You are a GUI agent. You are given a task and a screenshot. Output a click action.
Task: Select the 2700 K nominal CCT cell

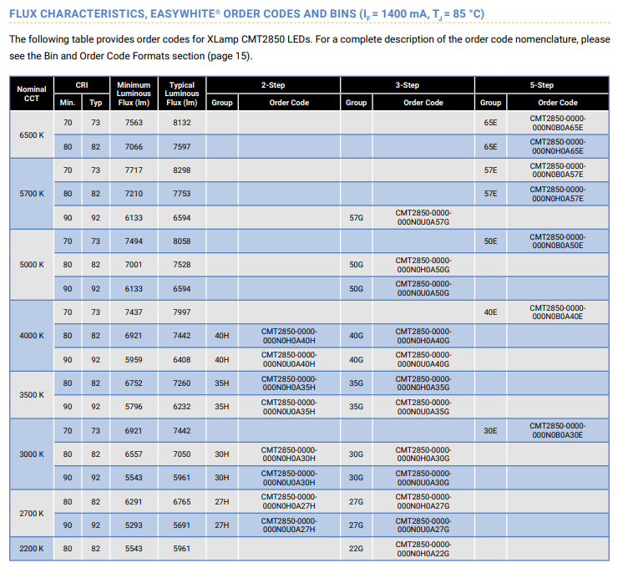pos(32,514)
